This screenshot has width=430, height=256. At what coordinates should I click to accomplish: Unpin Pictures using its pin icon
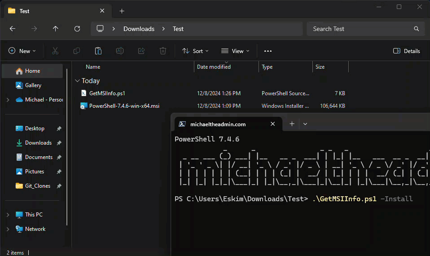click(x=59, y=172)
